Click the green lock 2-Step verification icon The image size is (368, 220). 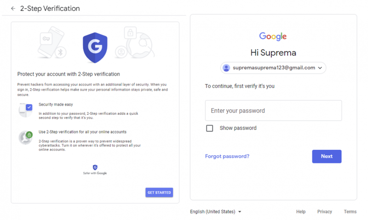[29, 135]
